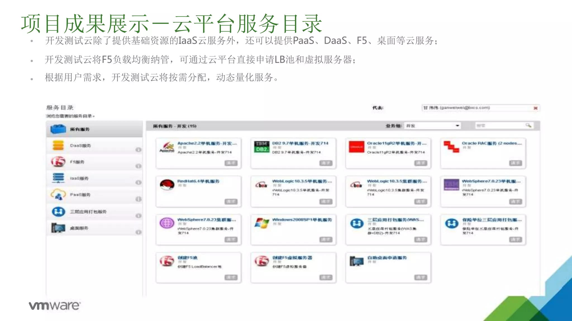Viewport: 572px width, 321px height.
Task: Focus the service search input box
Action: tap(504, 126)
